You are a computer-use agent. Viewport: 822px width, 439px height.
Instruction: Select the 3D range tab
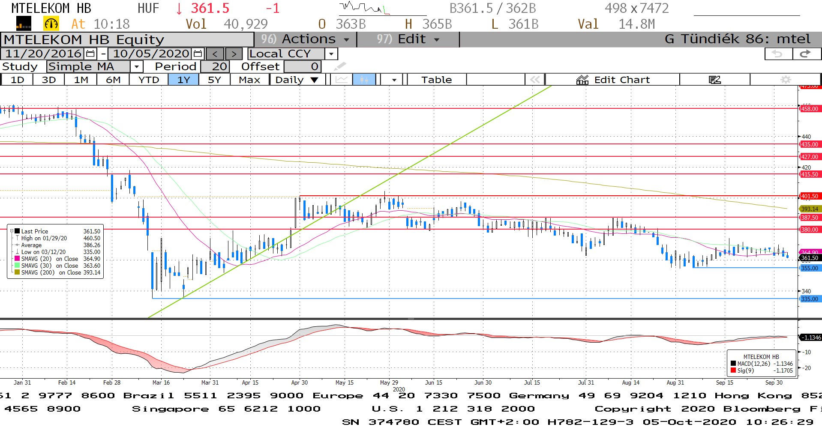pyautogui.click(x=49, y=80)
